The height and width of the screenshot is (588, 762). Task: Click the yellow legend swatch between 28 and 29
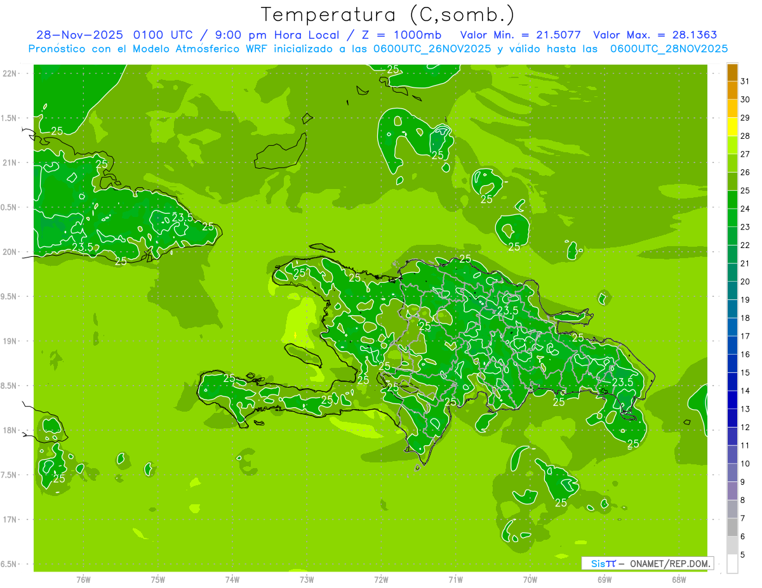[x=732, y=127]
